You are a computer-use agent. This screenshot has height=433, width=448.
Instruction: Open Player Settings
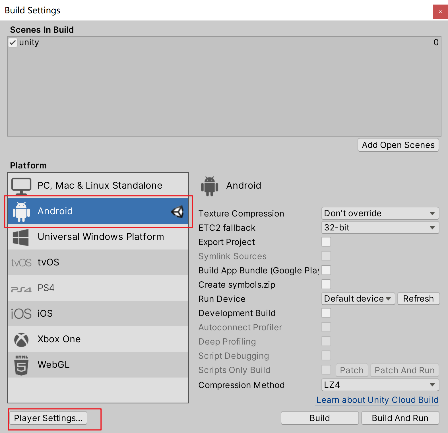48,418
